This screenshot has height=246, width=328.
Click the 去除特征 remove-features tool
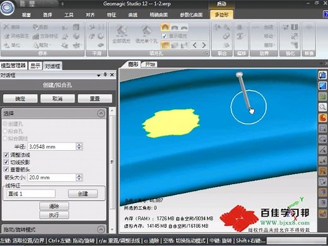[x=45, y=36]
